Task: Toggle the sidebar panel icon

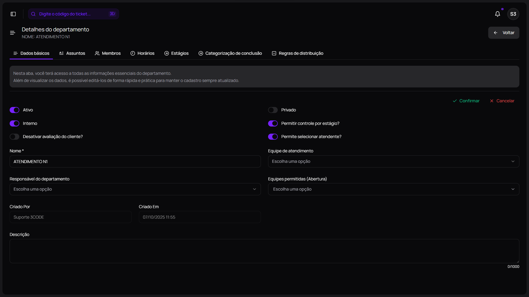Action: click(x=13, y=14)
